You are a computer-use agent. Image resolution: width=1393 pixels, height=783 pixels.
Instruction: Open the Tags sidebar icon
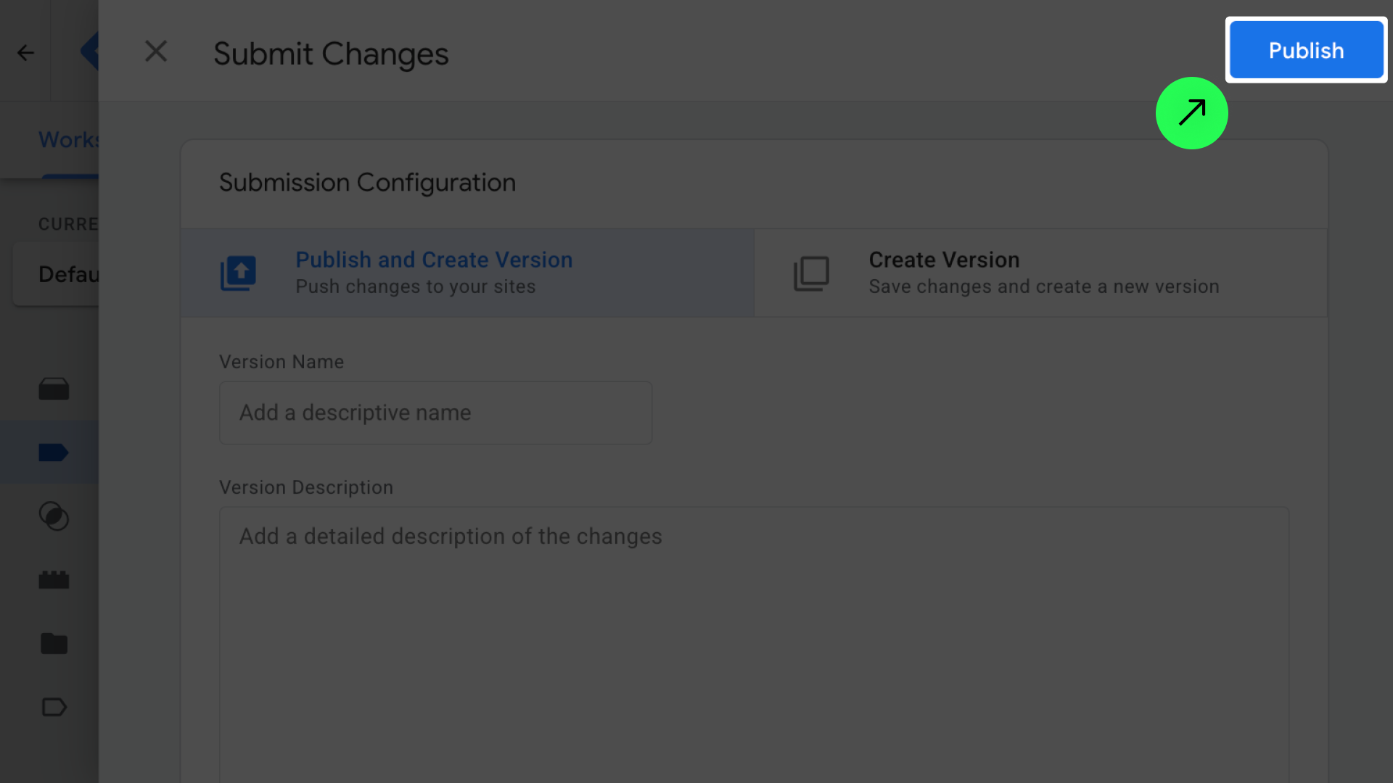pyautogui.click(x=54, y=452)
